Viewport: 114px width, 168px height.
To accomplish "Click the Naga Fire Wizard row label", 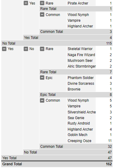I will coord(81,55).
